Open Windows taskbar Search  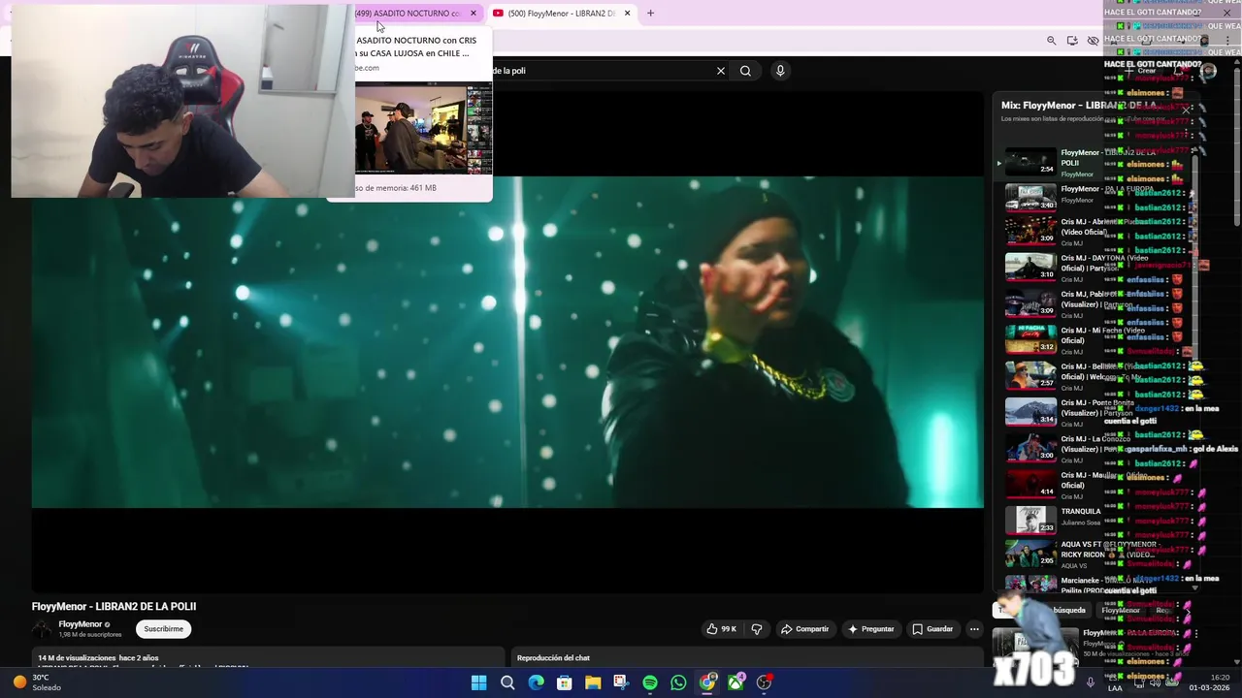[507, 682]
